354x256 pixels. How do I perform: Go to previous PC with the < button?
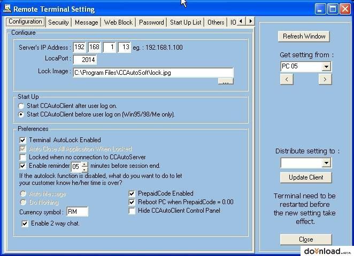point(287,80)
